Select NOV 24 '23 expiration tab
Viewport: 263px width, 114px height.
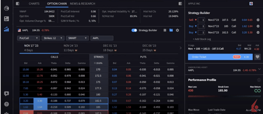71,48
